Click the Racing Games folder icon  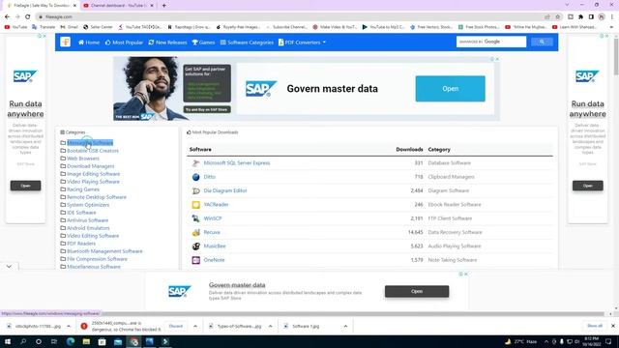pyautogui.click(x=63, y=189)
